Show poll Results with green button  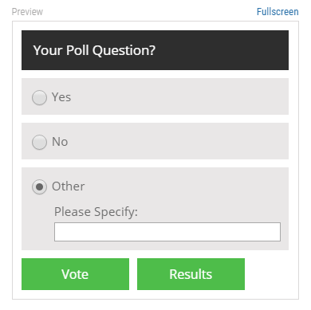[x=191, y=274]
